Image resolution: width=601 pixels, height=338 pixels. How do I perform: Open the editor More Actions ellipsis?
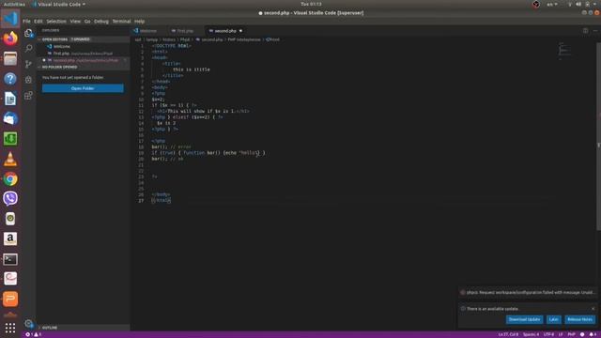click(594, 31)
